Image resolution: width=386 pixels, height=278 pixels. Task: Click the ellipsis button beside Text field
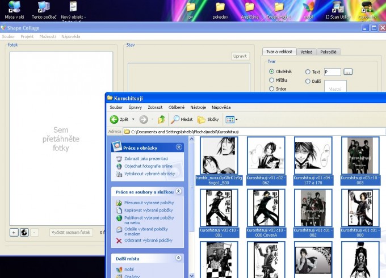[348, 72]
